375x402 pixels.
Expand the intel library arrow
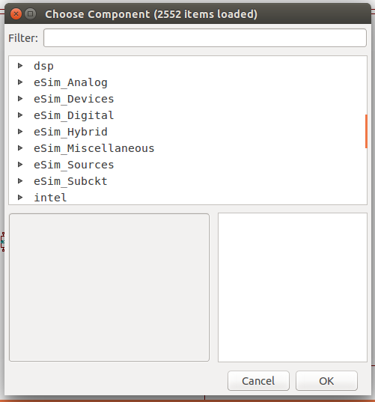[x=20, y=198]
